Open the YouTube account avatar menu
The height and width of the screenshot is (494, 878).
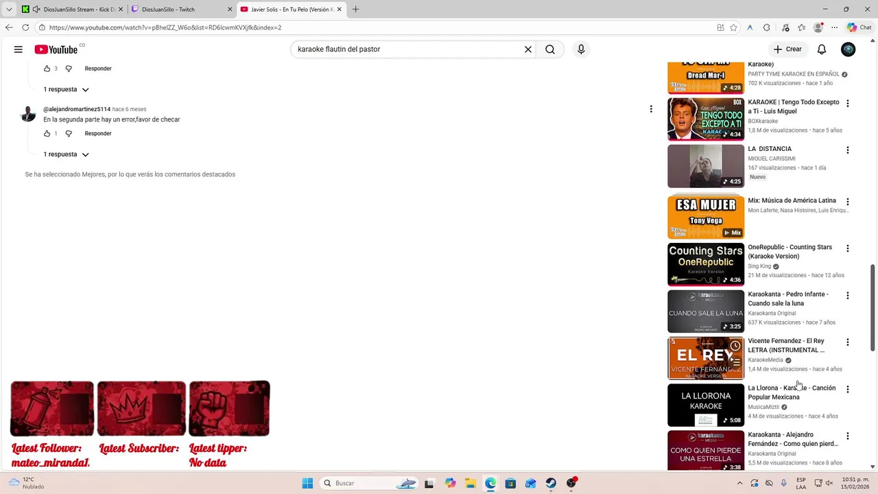849,49
